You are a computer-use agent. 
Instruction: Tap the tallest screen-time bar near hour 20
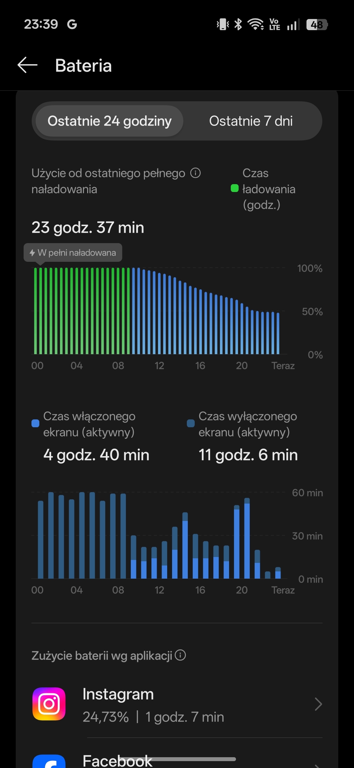click(247, 539)
